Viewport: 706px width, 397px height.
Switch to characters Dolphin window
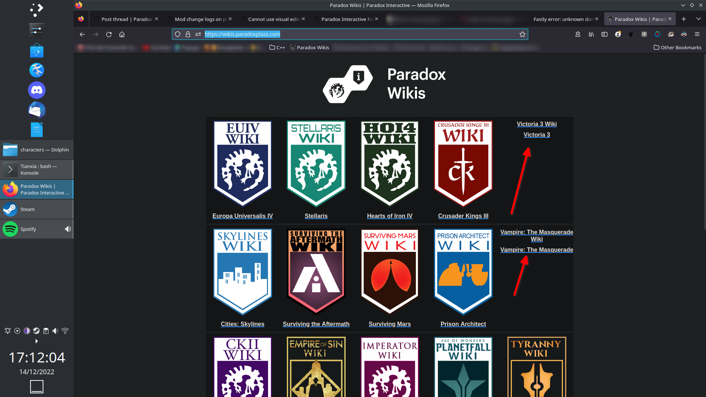(x=37, y=150)
